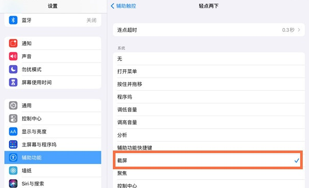309x188 pixels.
Task: Select 辅助功能 in the sidebar
Action: pyautogui.click(x=53, y=157)
